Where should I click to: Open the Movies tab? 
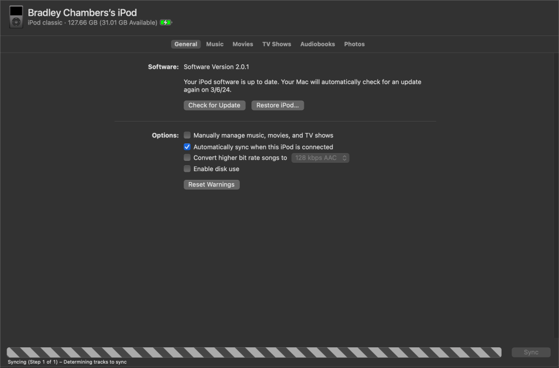click(x=243, y=44)
